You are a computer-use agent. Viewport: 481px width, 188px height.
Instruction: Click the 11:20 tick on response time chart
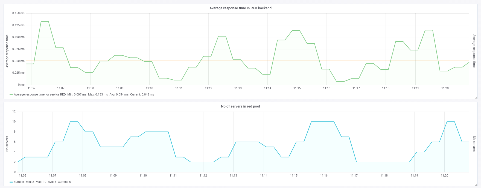445,88
